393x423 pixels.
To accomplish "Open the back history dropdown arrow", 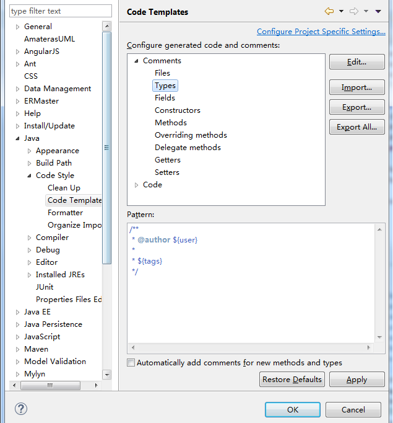I will (341, 11).
